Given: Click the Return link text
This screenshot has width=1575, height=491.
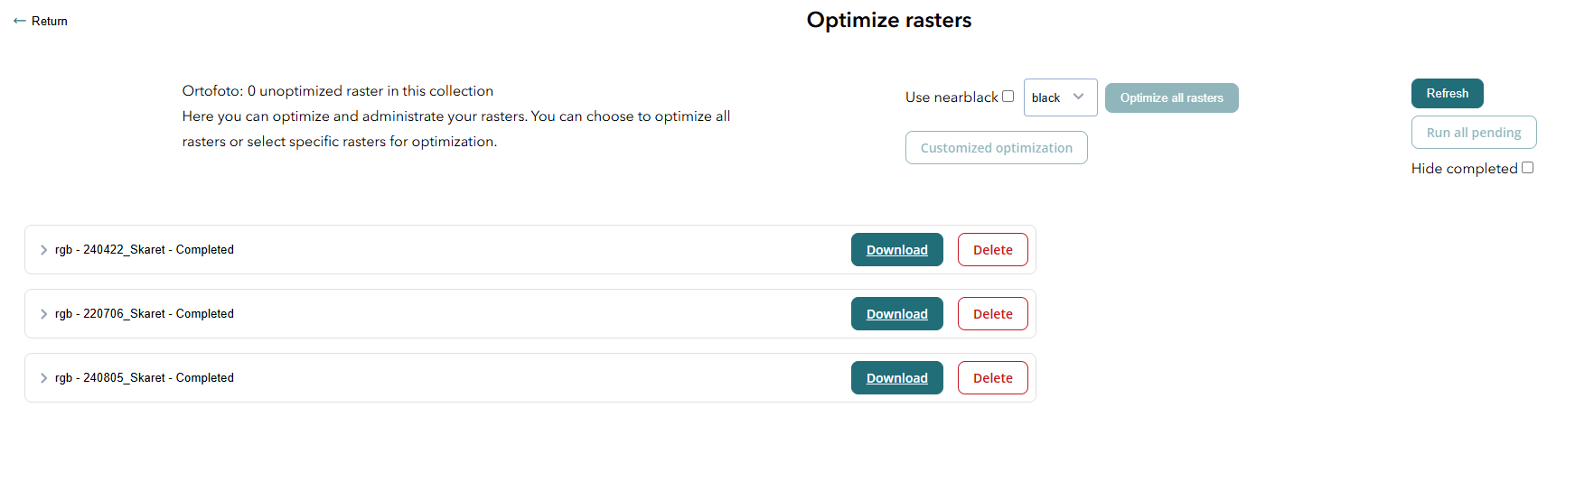Looking at the screenshot, I should [50, 21].
